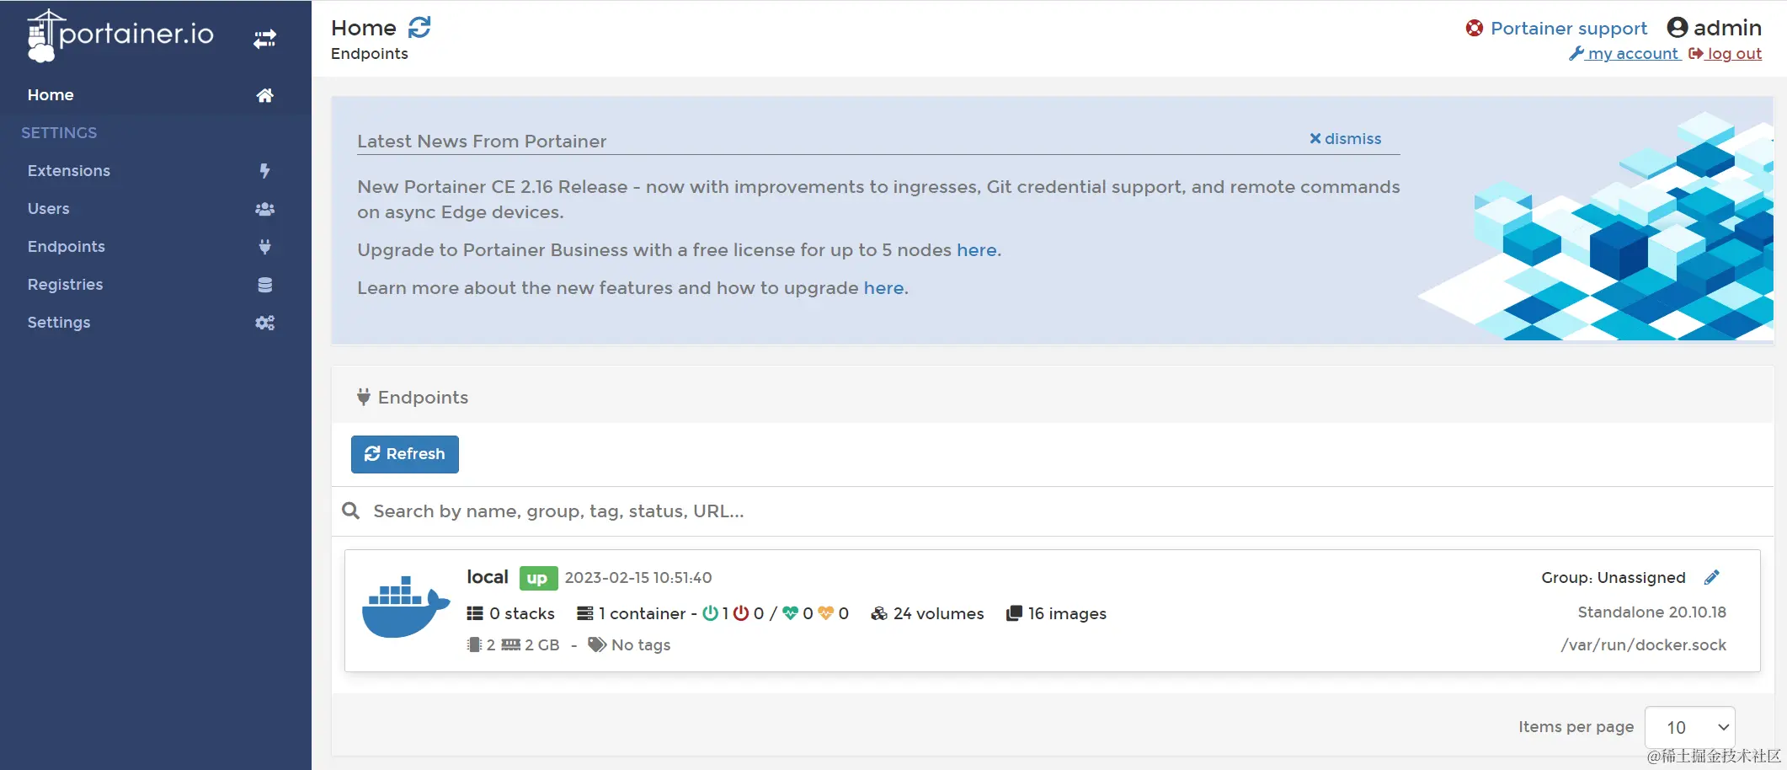This screenshot has width=1787, height=770.
Task: Open the Items per page dropdown
Action: point(1689,727)
